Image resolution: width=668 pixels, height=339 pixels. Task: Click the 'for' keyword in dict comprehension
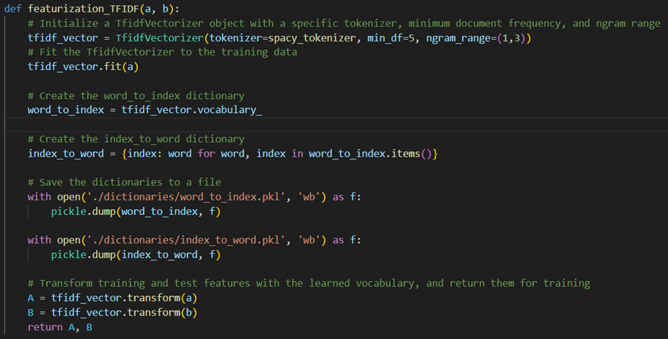coord(206,154)
